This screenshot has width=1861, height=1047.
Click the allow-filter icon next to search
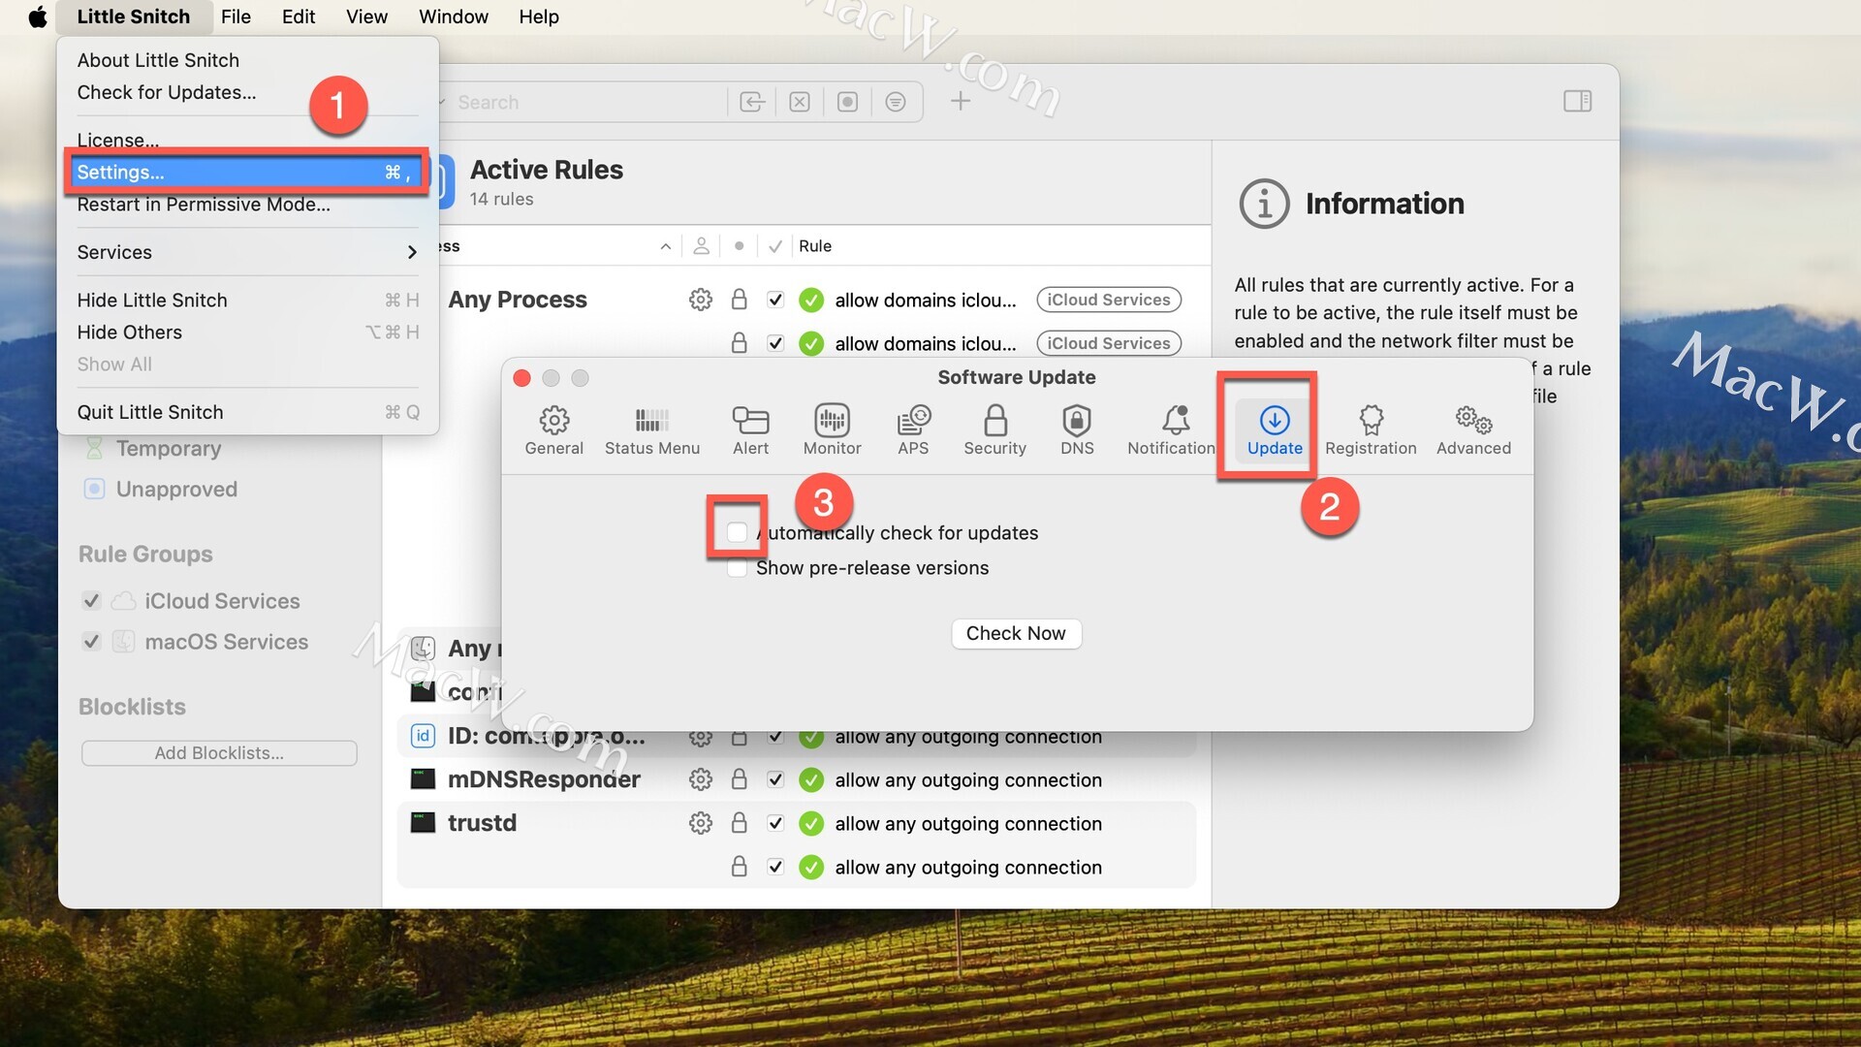point(752,102)
